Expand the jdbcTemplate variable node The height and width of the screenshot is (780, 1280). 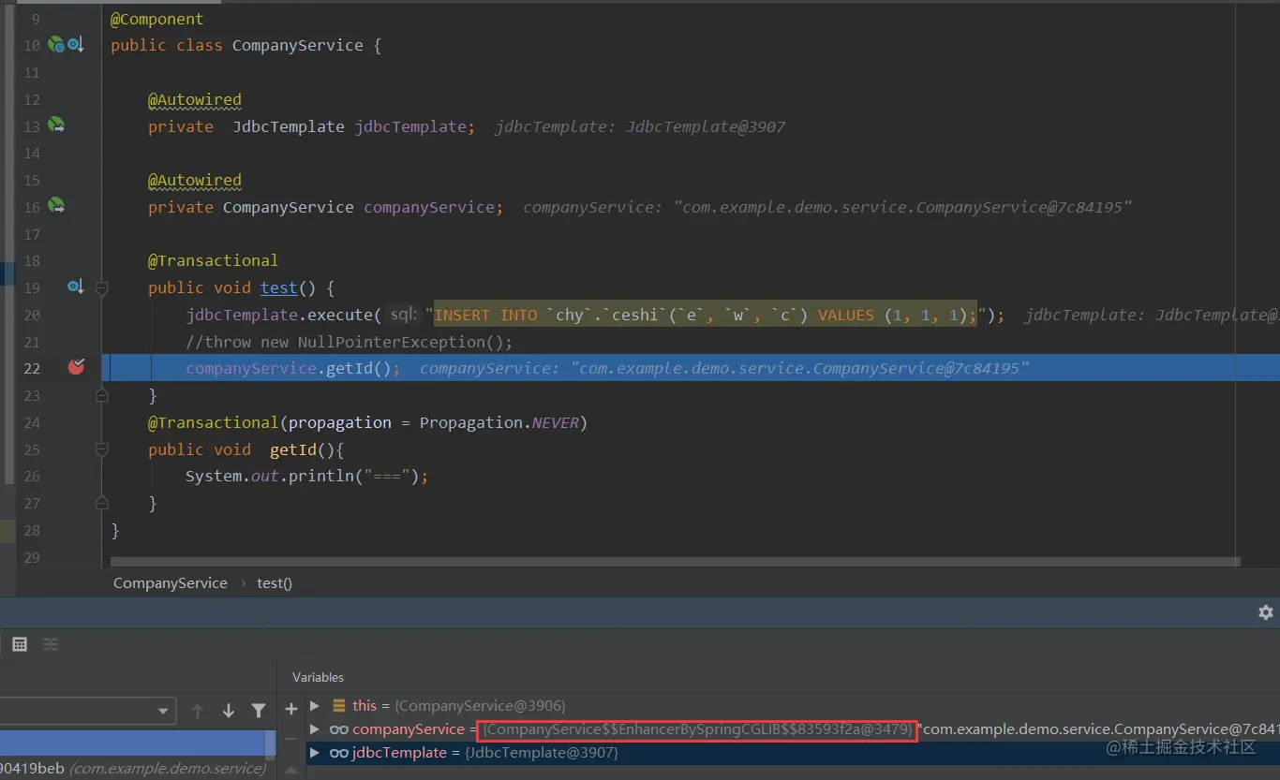tap(315, 753)
